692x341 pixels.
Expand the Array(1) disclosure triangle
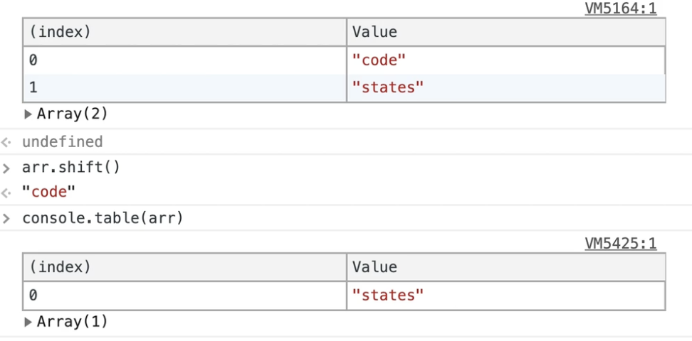[28, 322]
